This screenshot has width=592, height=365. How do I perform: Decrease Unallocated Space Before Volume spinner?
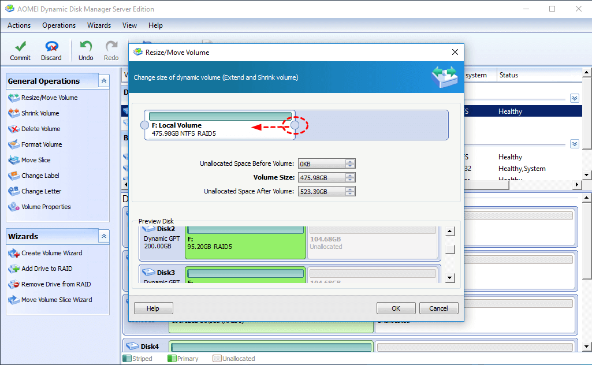point(350,166)
